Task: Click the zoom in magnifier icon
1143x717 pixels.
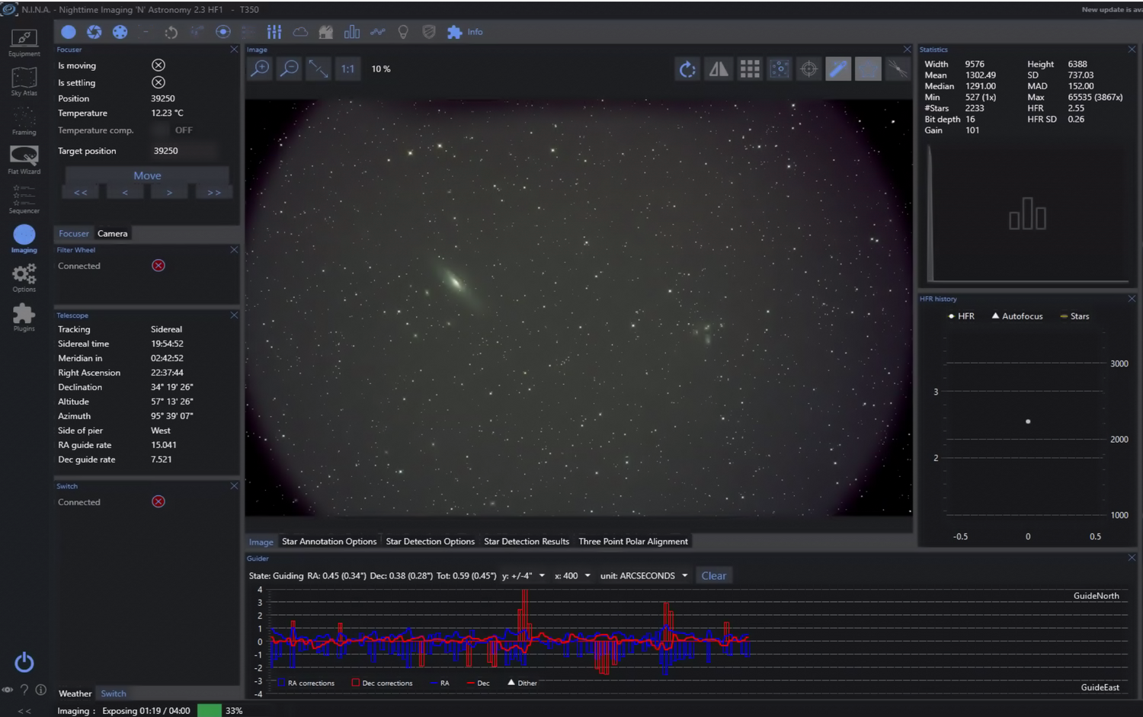Action: coord(260,69)
